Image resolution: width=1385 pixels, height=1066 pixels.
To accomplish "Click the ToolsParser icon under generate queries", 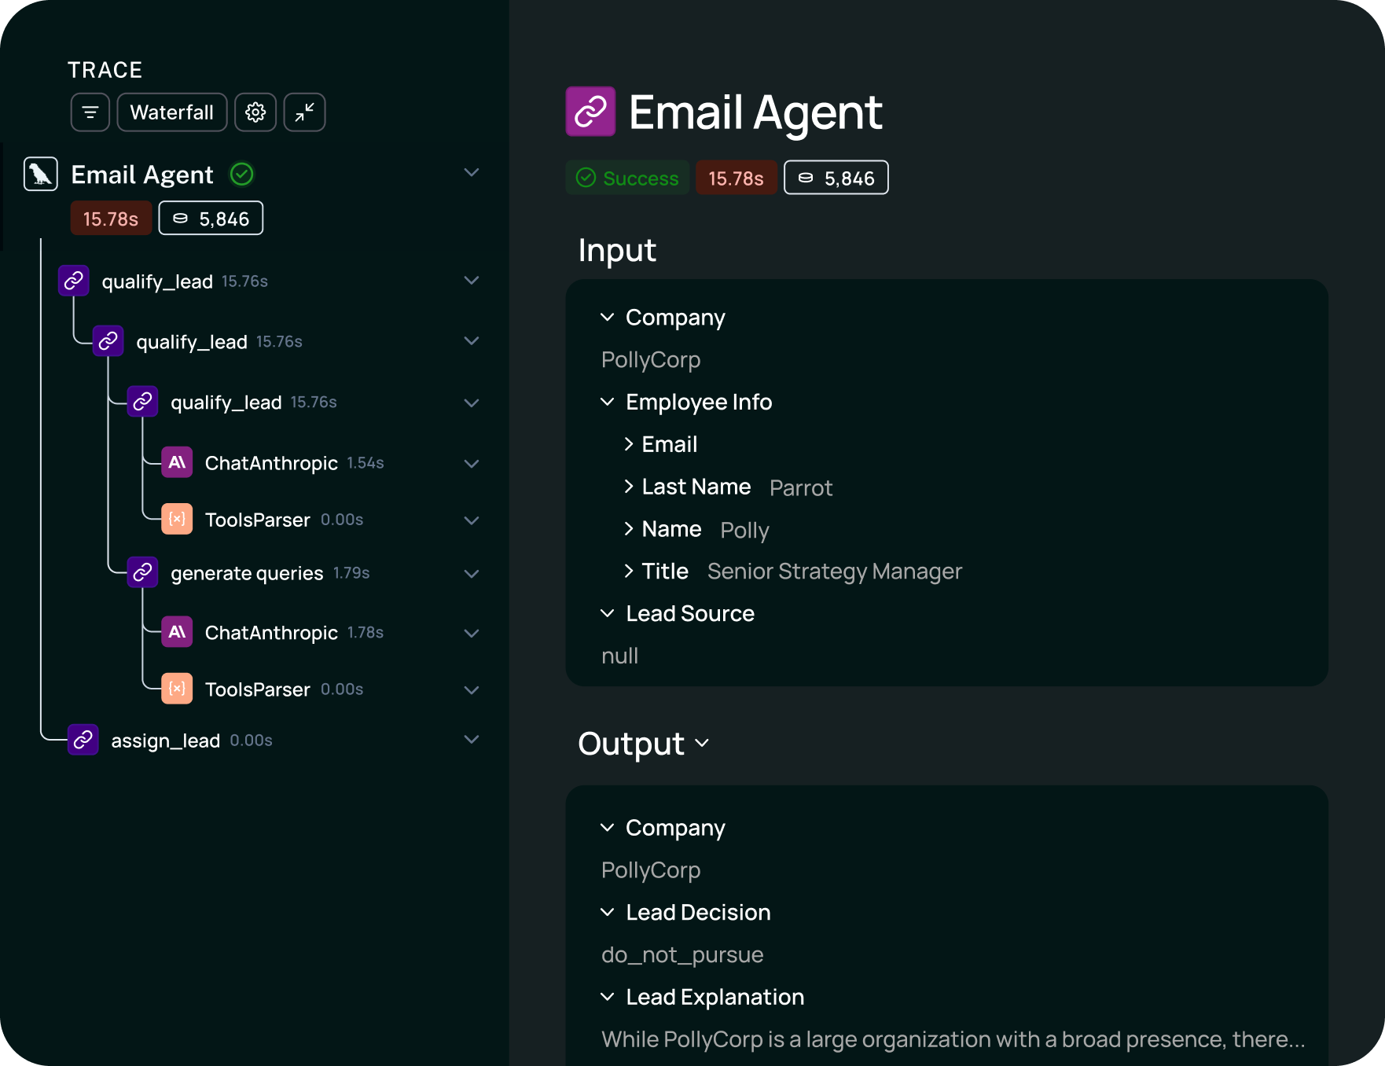I will click(177, 688).
